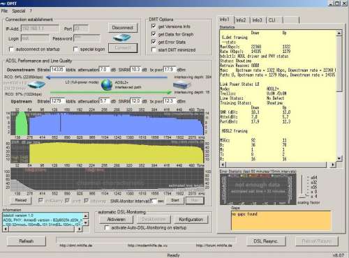Viewport: 349px width, 258px height.
Task: Click the Downstream Bitrate field
Action: pos(57,70)
